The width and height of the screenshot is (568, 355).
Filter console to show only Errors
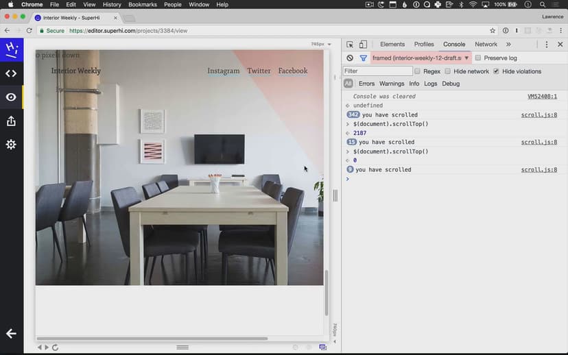(366, 84)
